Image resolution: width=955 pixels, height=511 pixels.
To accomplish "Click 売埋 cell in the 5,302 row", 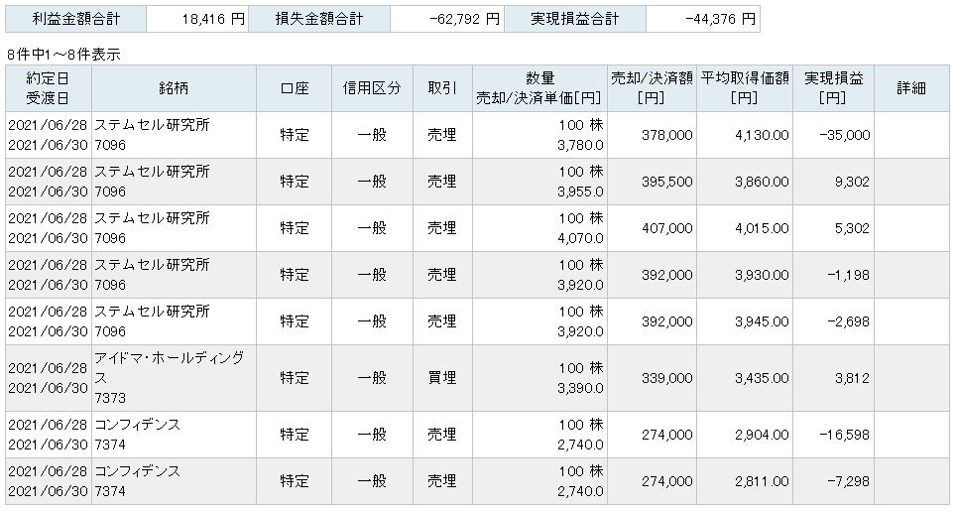I will point(442,228).
